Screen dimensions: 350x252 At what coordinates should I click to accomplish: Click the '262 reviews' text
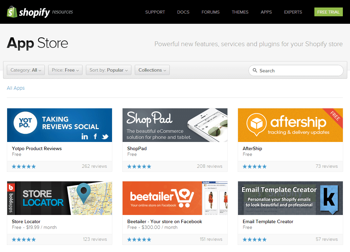pyautogui.click(x=94, y=166)
